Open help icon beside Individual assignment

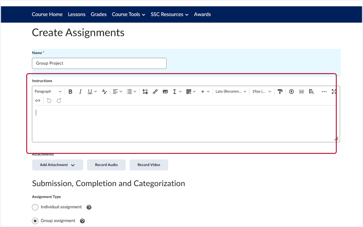(89, 207)
